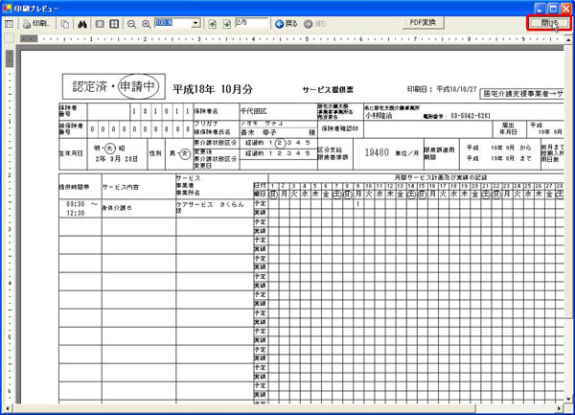Viewport: 575px width, 415px height.
Task: Click the horizontal scrollbar right arrow
Action: [x=560, y=408]
